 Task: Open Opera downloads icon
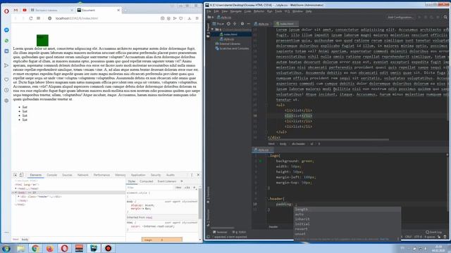coord(190,18)
